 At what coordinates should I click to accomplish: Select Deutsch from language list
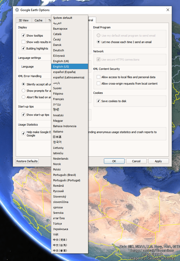click(x=70, y=50)
